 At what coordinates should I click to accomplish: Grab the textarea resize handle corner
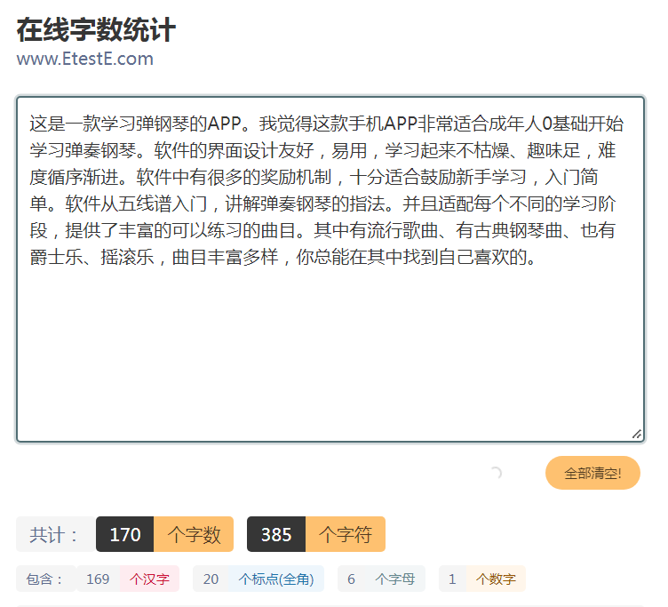click(x=637, y=435)
